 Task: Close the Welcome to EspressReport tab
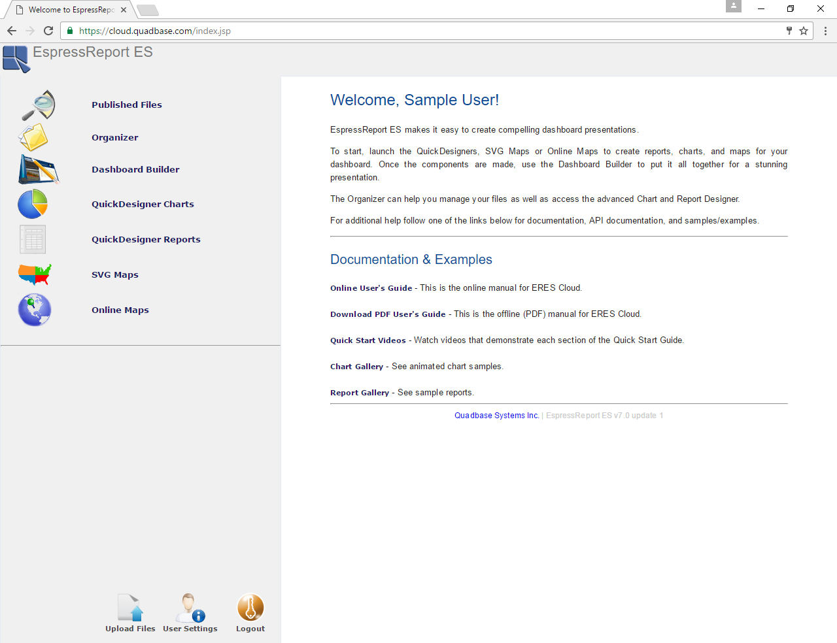124,10
